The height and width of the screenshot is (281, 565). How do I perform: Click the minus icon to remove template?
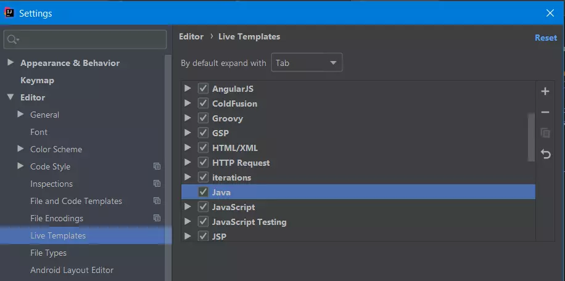point(545,113)
